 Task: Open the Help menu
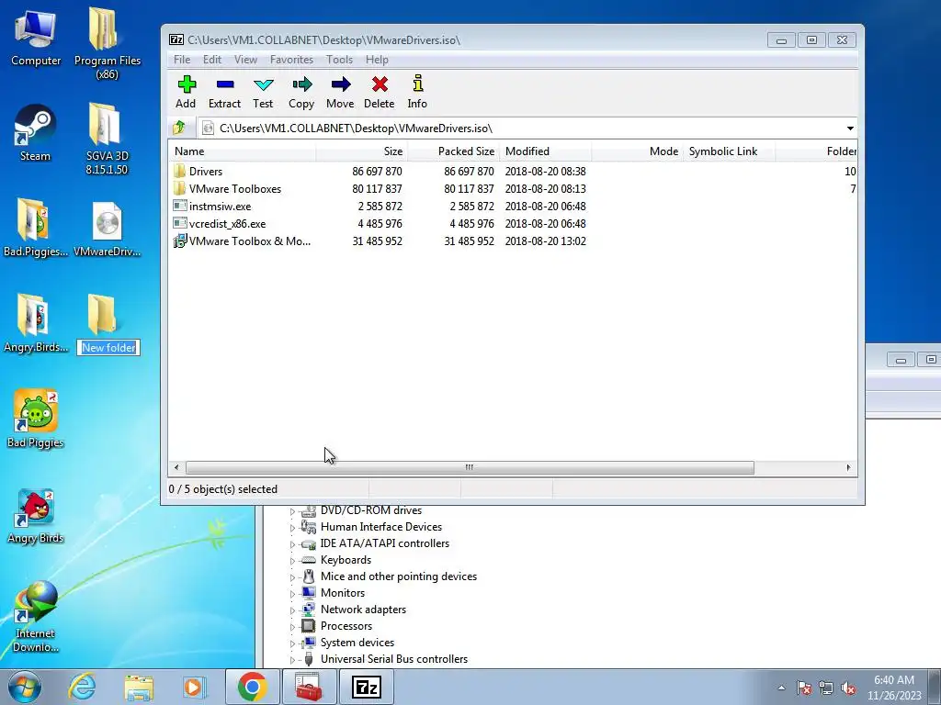coord(377,60)
